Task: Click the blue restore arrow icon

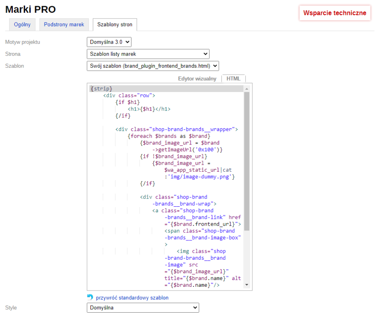Action: tap(90, 297)
